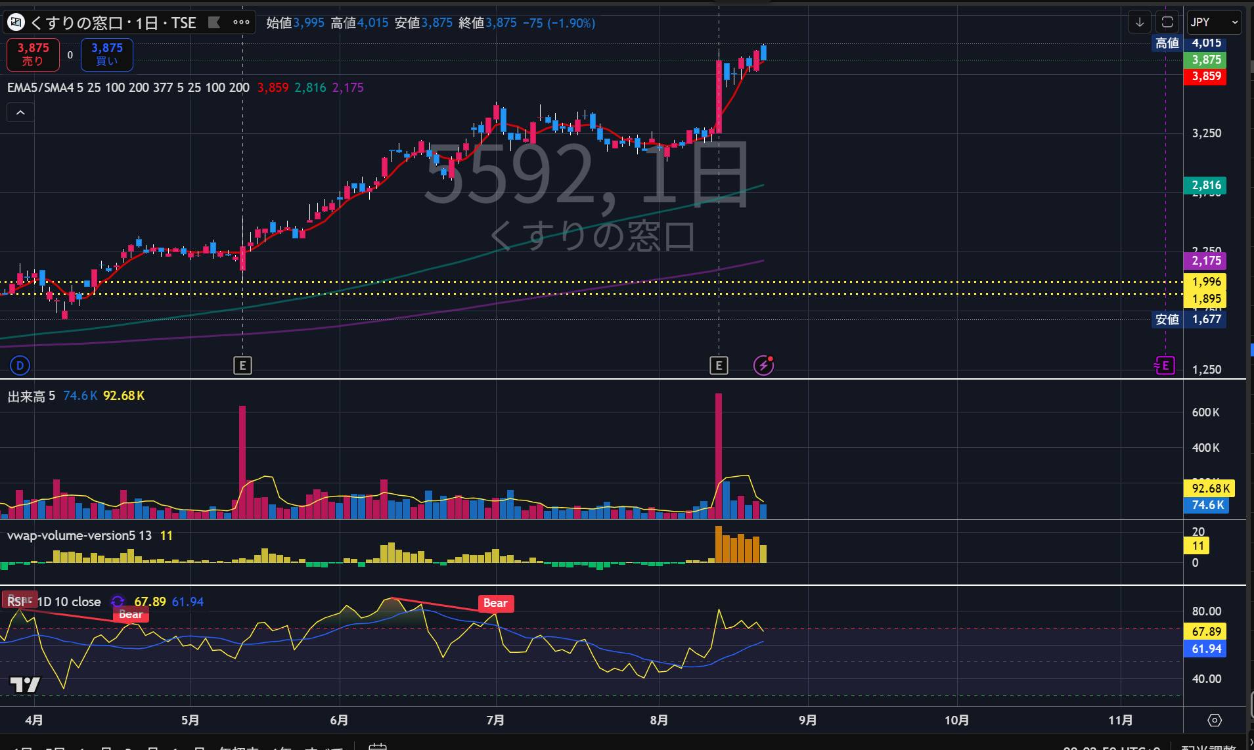Click the 3,250 price scale value
Image resolution: width=1254 pixels, height=750 pixels.
1207,133
